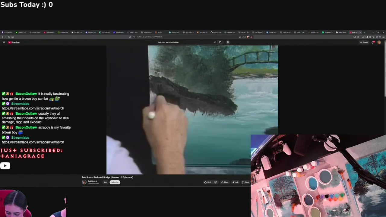
Task: Open the Brave Rewards triangle icon
Action: [251, 37]
